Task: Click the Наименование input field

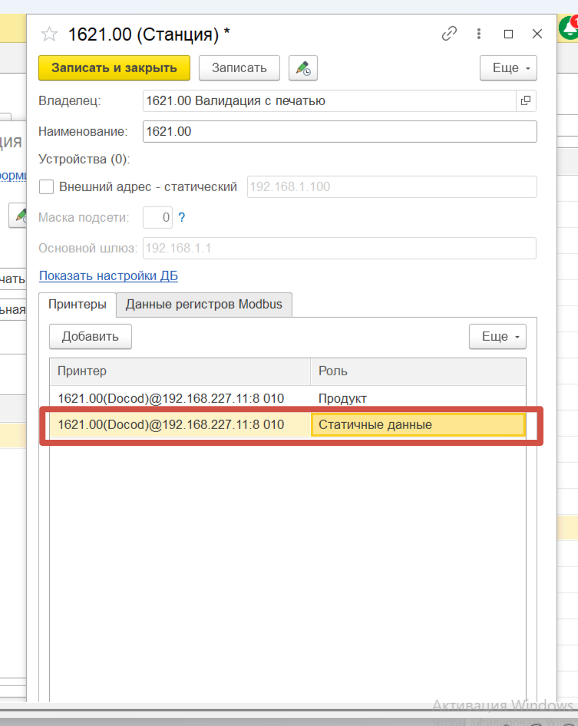Action: (339, 131)
